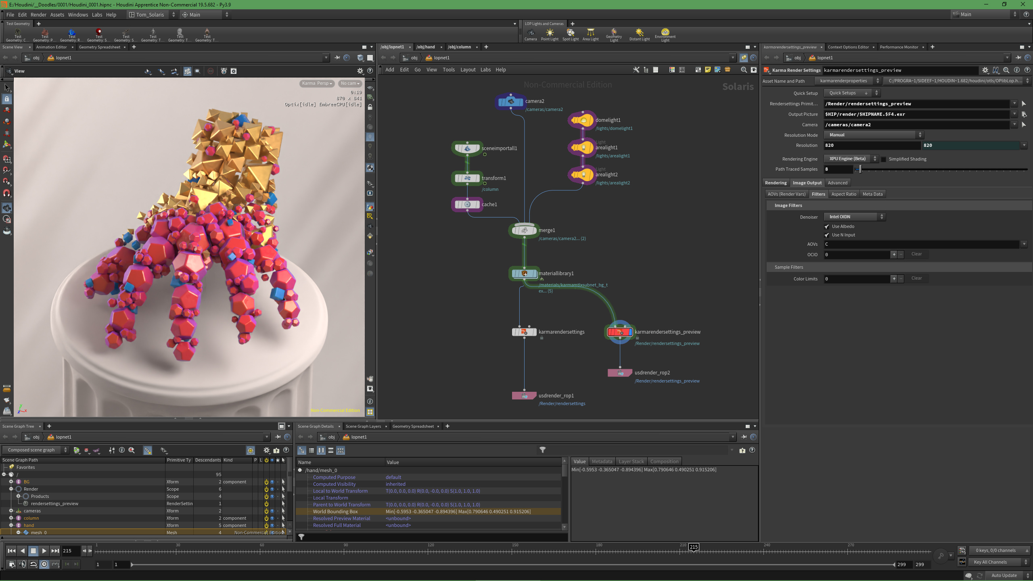
Task: Select the Spot Light shelf tool
Action: [570, 34]
